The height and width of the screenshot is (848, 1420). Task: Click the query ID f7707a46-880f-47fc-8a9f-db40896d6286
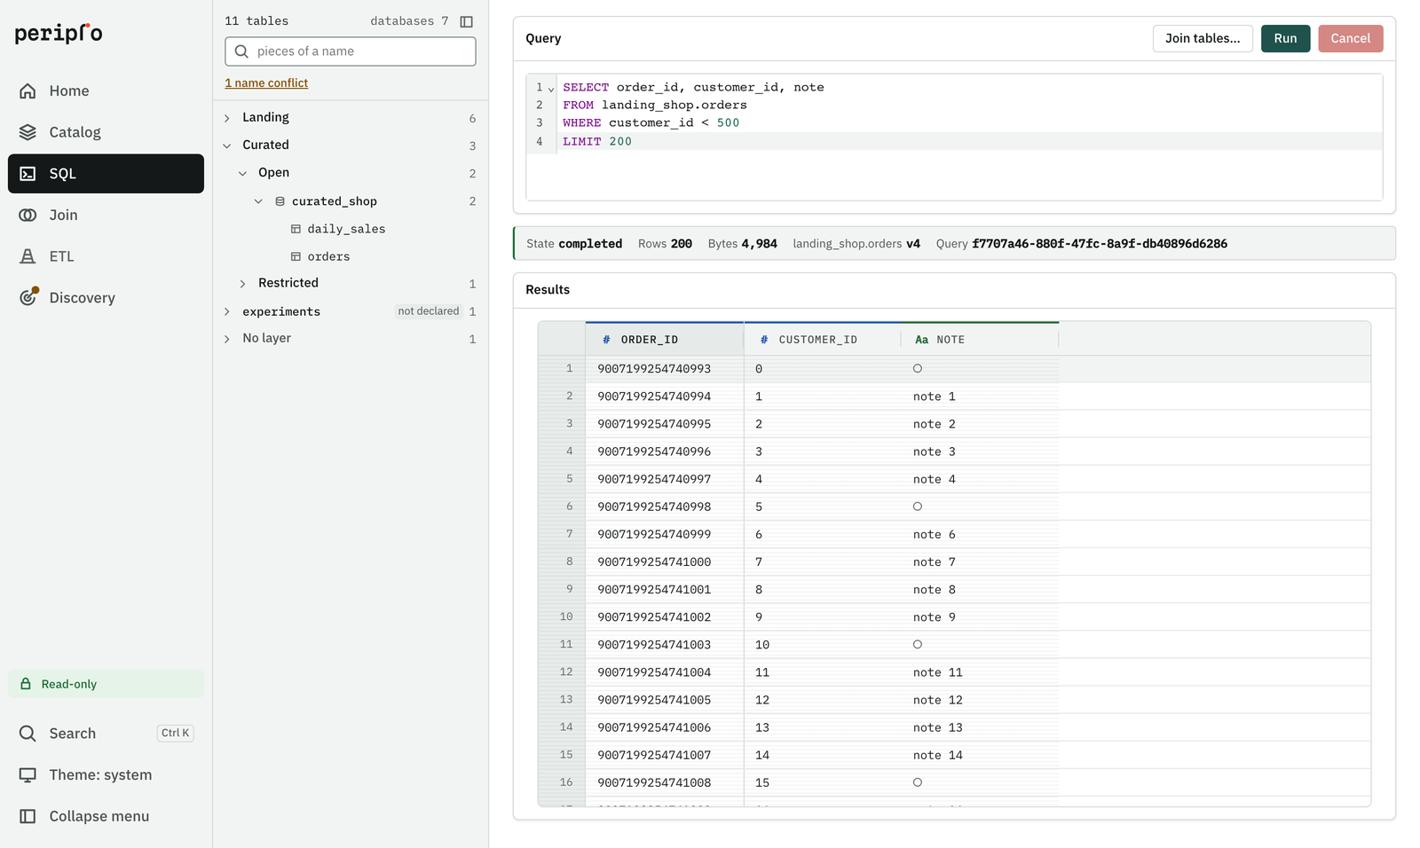pos(1100,244)
